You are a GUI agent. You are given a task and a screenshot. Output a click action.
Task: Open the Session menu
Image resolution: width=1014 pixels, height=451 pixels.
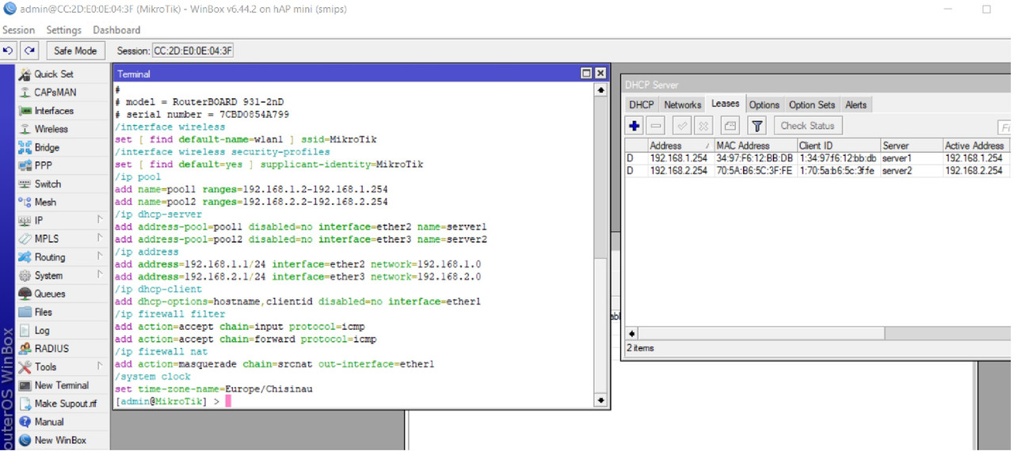pos(18,30)
